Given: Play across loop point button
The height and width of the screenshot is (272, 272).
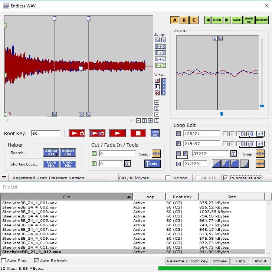Looking at the screenshot, I should tap(97, 133).
